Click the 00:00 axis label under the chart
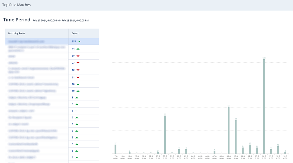This screenshot has height=163, width=293. click(165, 157)
